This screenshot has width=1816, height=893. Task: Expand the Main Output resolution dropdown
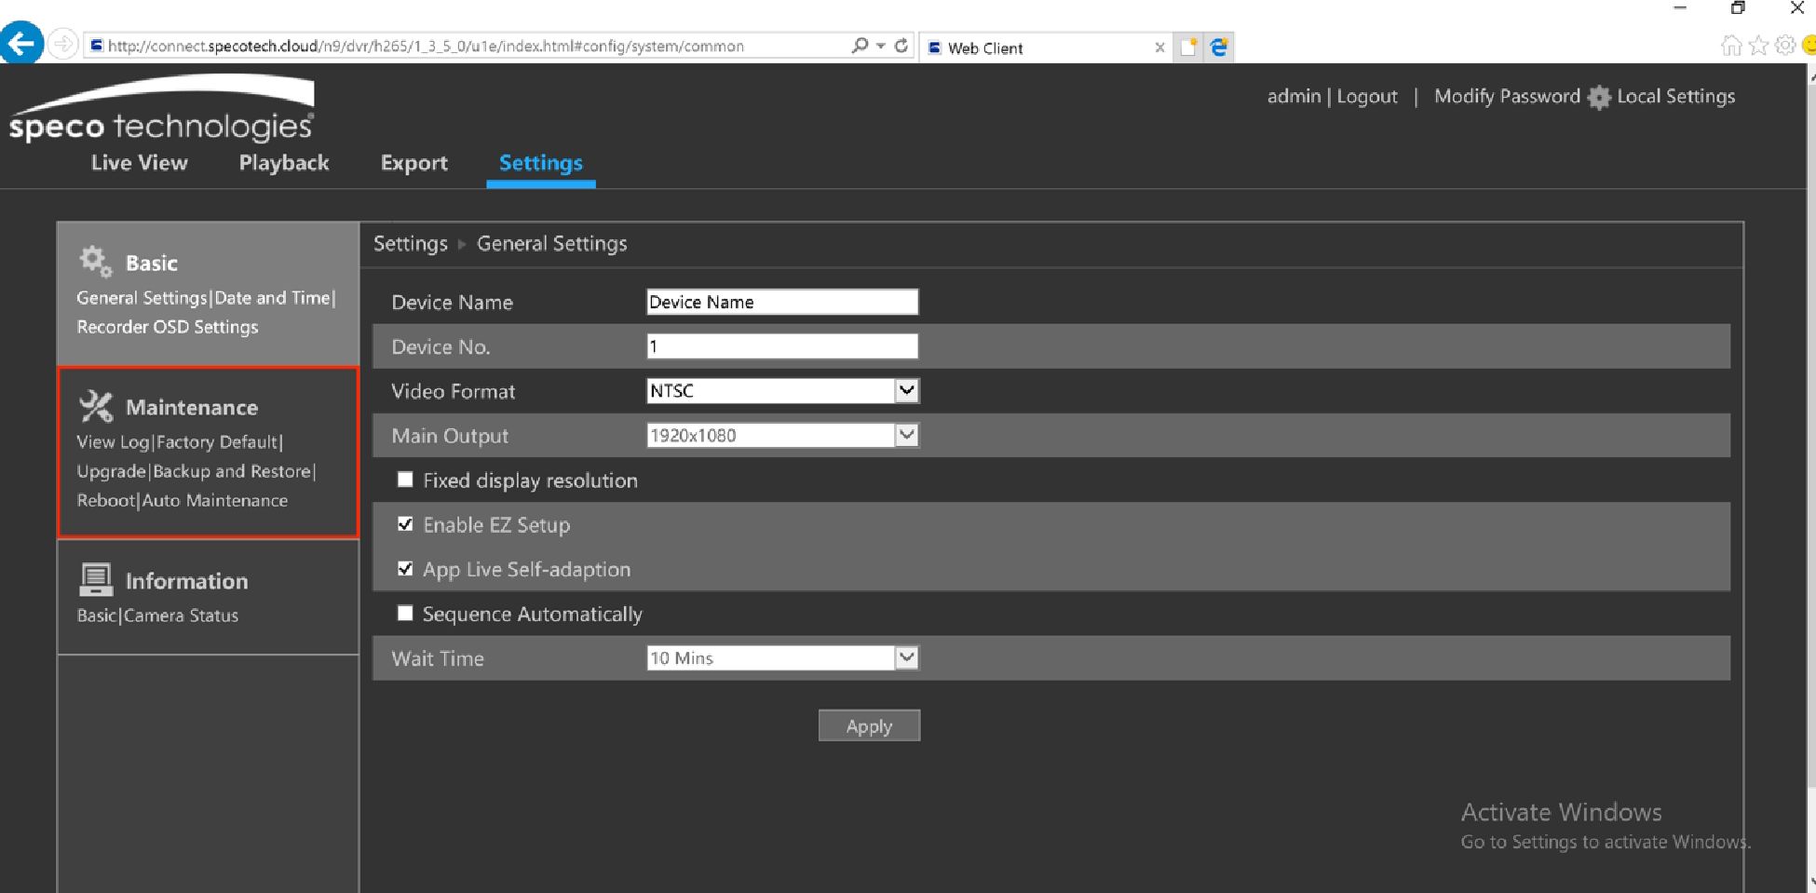[906, 435]
